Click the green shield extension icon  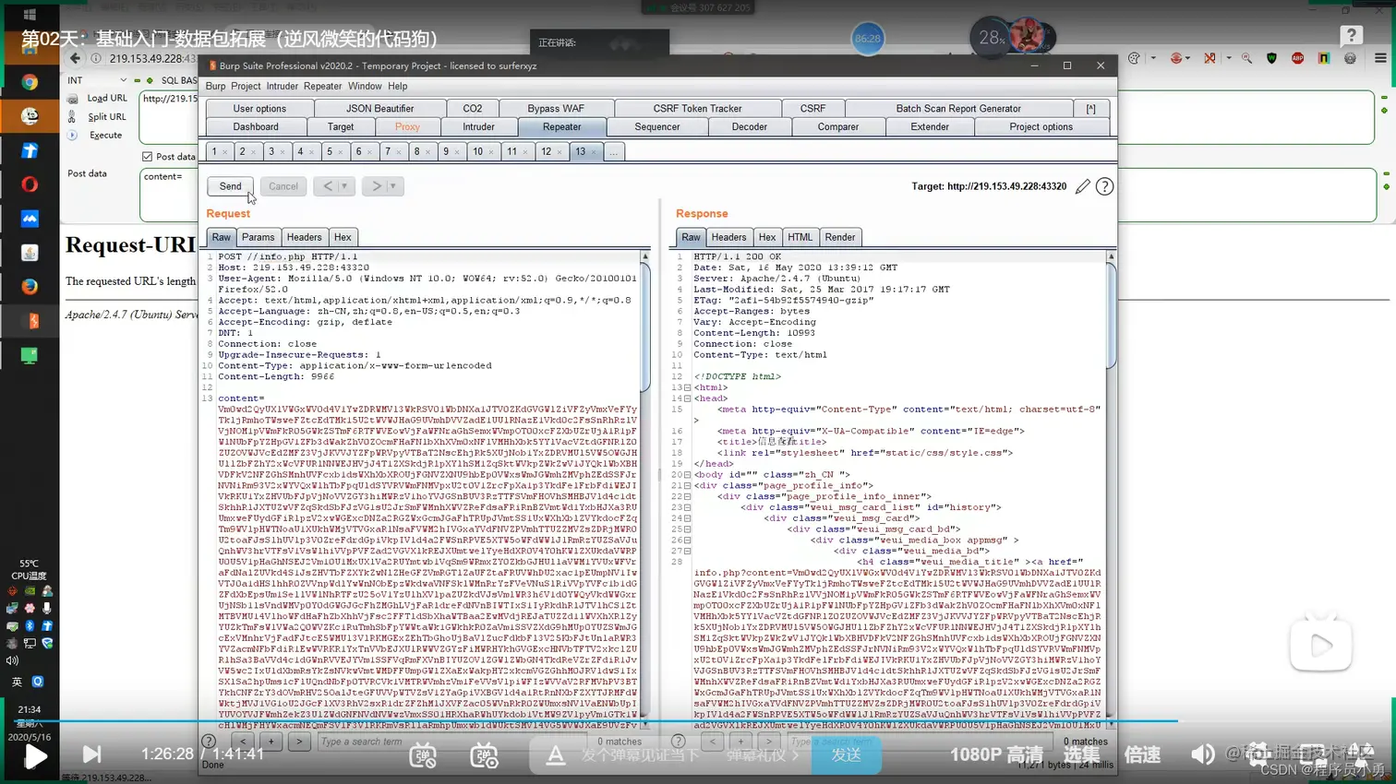coord(1272,58)
